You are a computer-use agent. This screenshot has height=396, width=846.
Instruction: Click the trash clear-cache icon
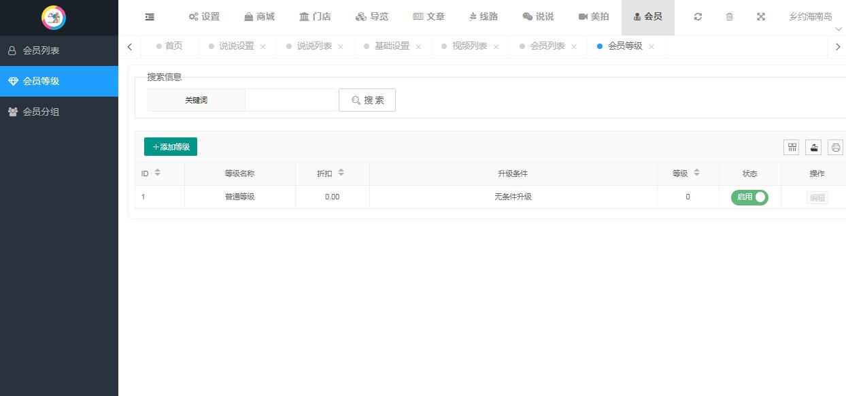(729, 17)
